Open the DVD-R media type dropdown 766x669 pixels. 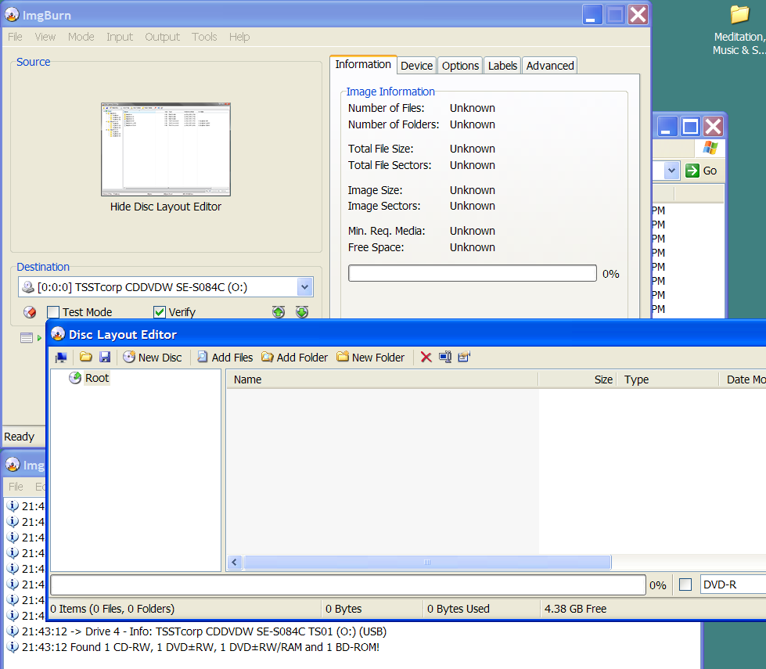tap(733, 584)
